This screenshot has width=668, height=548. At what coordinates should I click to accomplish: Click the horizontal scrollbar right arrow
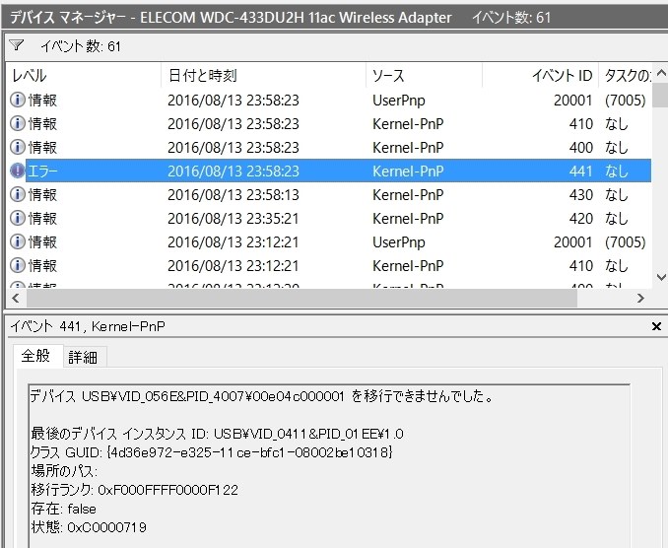click(640, 298)
